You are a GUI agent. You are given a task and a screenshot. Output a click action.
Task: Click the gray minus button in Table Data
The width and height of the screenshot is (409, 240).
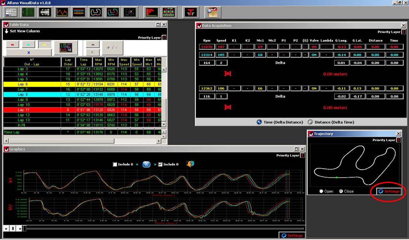(92, 45)
